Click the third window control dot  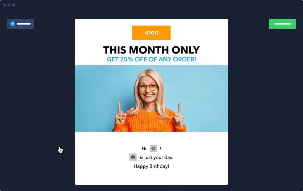click(x=14, y=5)
